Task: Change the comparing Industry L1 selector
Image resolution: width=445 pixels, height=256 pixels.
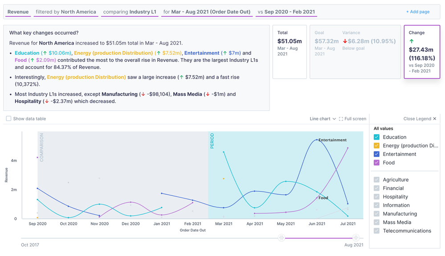Action: pyautogui.click(x=130, y=12)
